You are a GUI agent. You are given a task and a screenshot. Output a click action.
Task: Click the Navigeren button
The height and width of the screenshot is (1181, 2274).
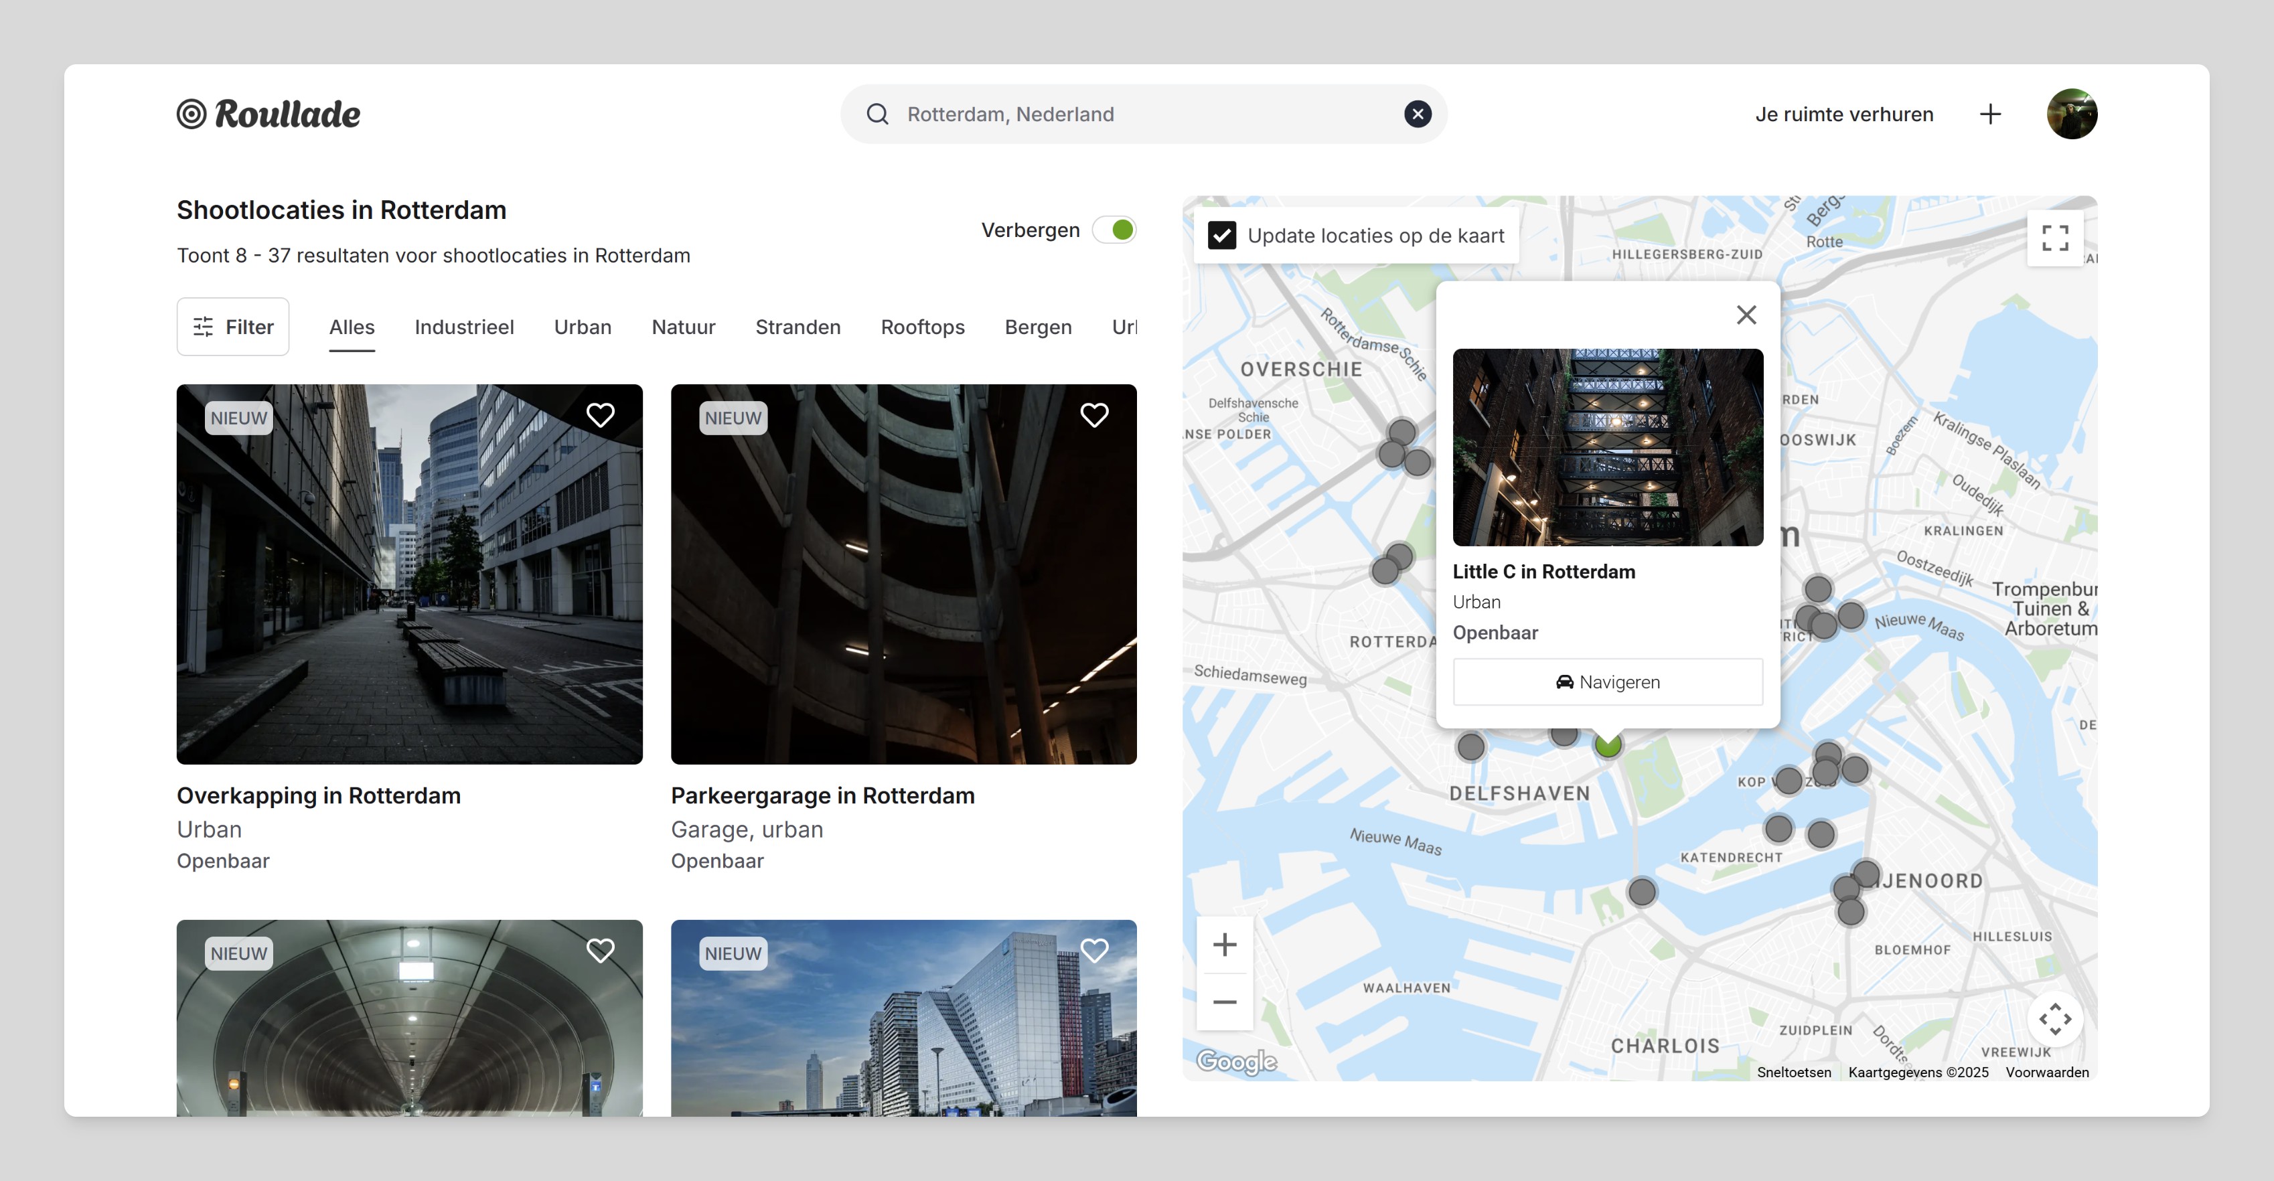click(x=1608, y=682)
